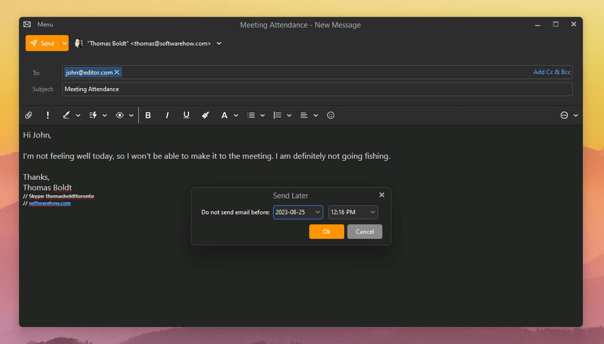Open the font color A tool
Image resolution: width=604 pixels, height=344 pixels.
[x=224, y=115]
